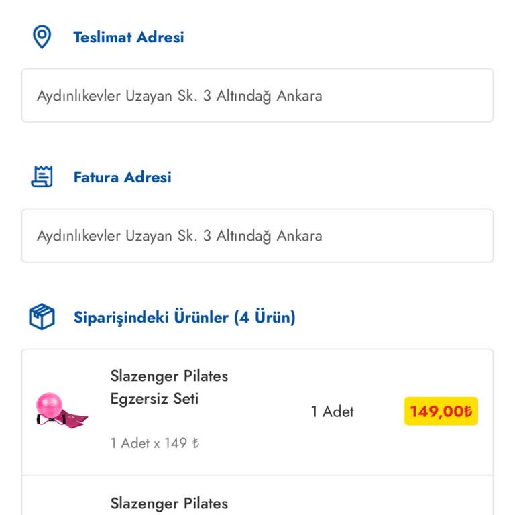Click the location pin icon beside Teslimat Adresi
515x515 pixels.
[42, 37]
